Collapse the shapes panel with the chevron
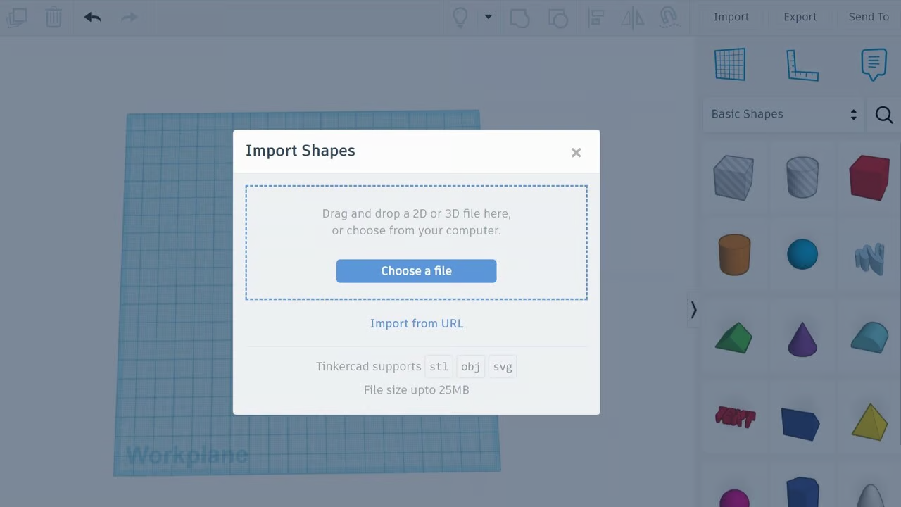Viewport: 901px width, 507px height. point(693,310)
